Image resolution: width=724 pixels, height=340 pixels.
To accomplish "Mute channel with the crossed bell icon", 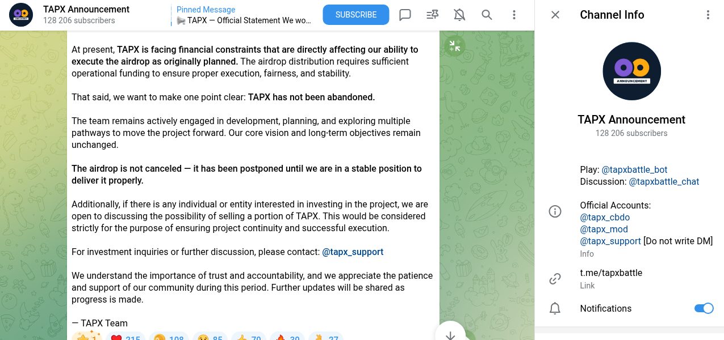I will pyautogui.click(x=459, y=15).
